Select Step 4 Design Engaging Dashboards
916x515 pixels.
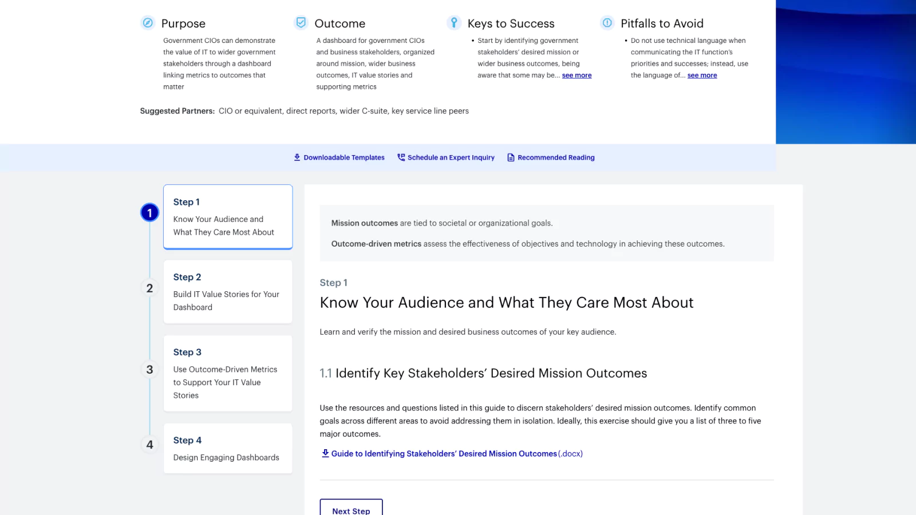click(x=227, y=449)
